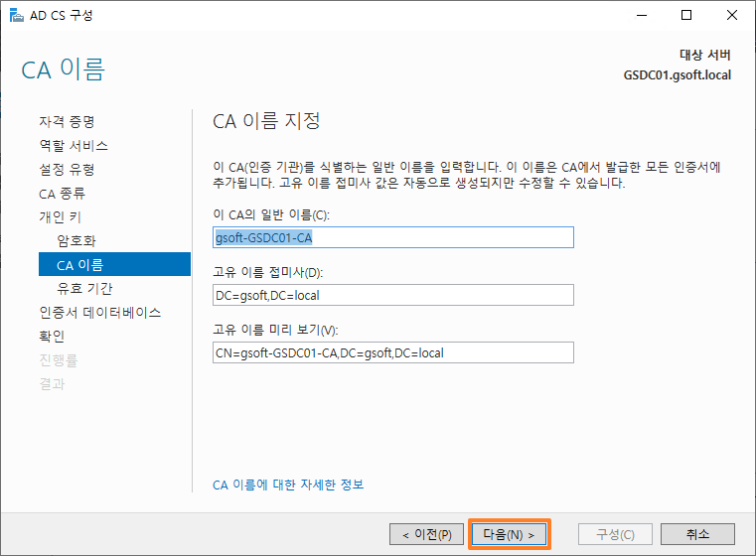Viewport: 756px width, 556px height.
Task: Open the CA 종류 step
Action: pos(62,194)
